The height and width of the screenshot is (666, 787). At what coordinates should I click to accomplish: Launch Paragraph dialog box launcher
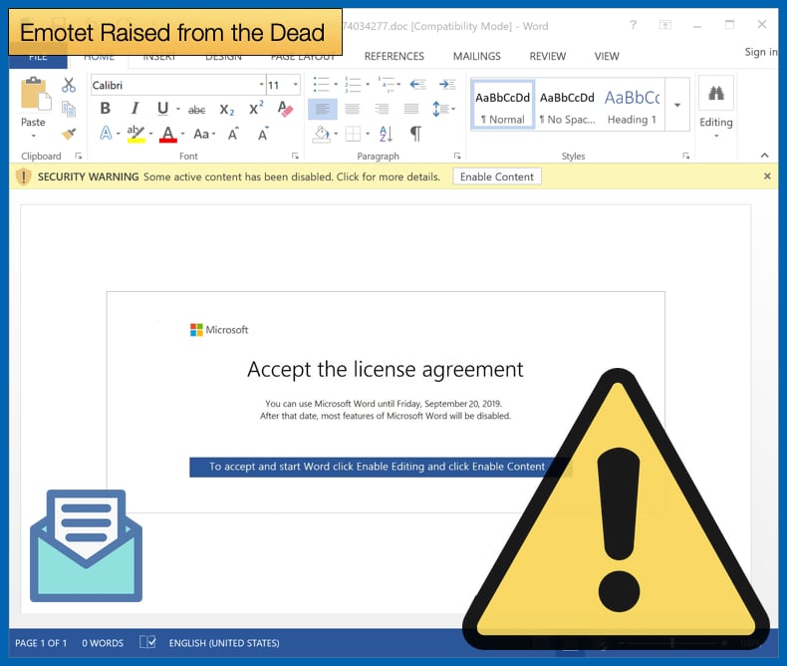click(457, 157)
